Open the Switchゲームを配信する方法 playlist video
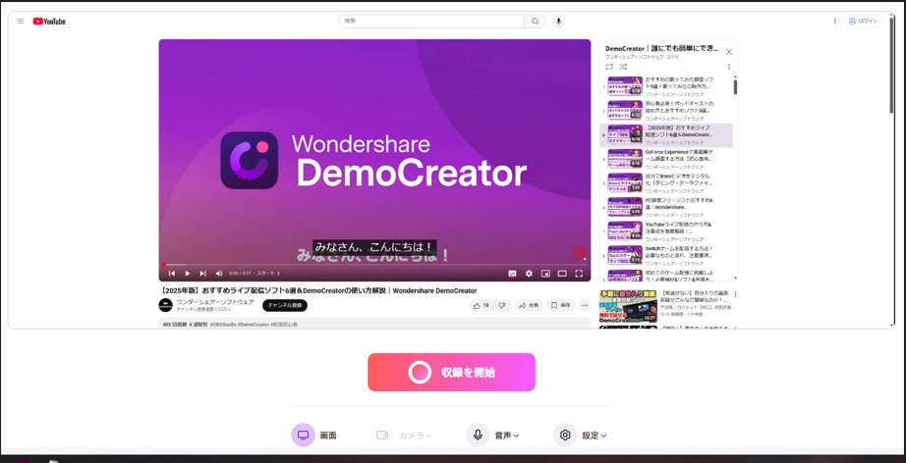Screen dimensions: 906x463 666,255
